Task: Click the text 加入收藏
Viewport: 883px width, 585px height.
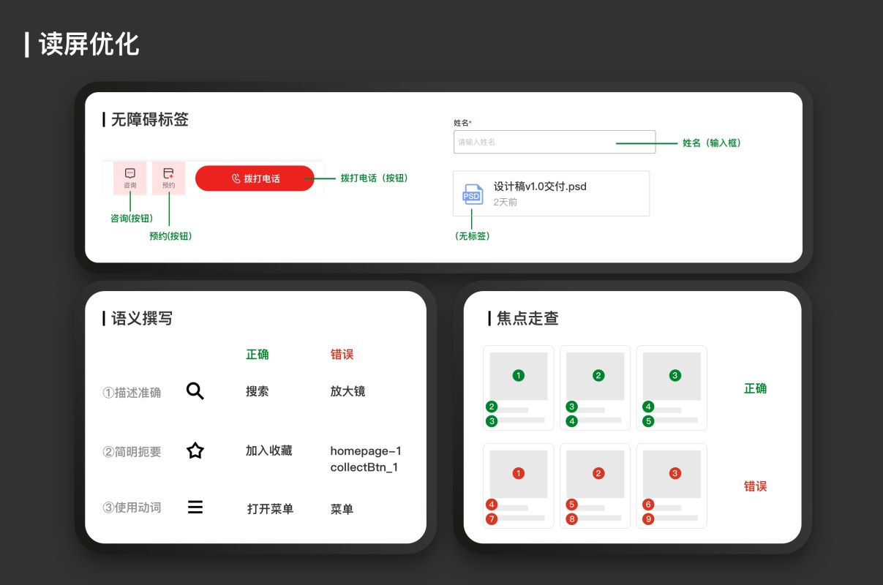Action: 269,450
